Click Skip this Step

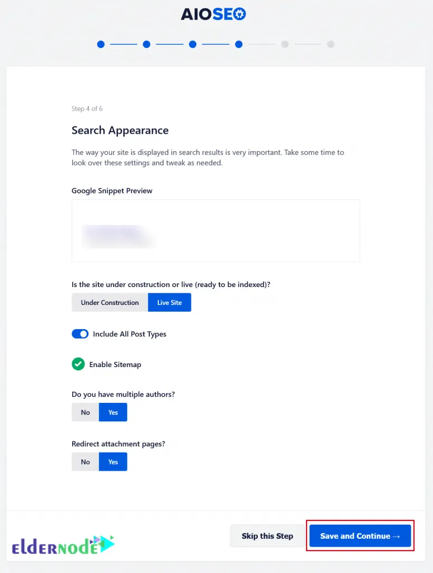click(267, 536)
